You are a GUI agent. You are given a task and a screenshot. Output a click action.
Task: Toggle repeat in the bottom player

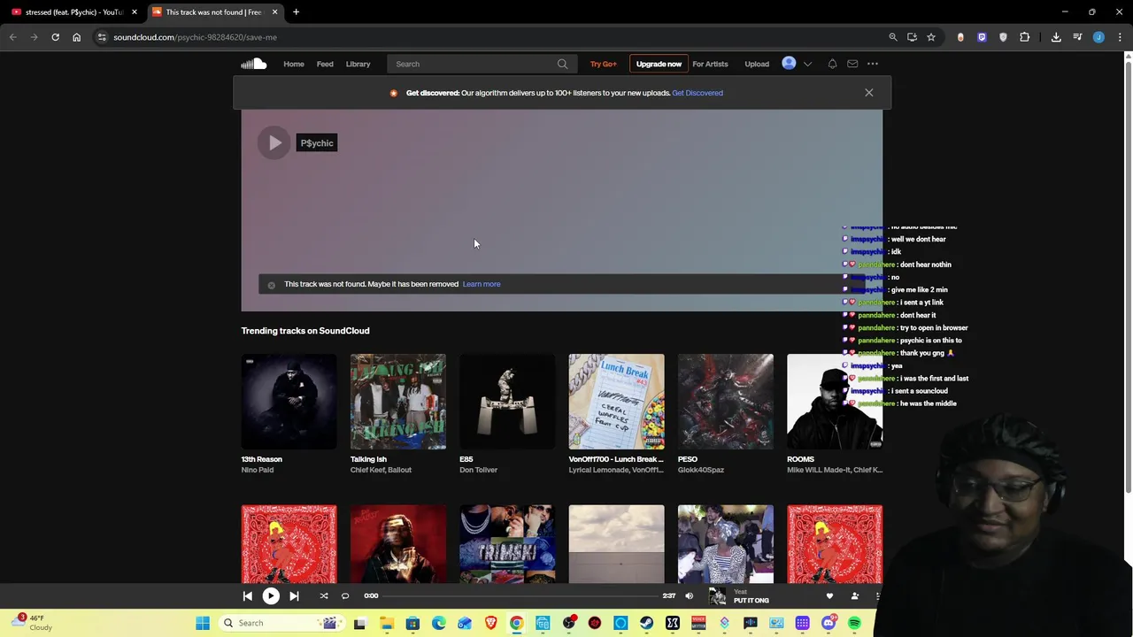345,596
